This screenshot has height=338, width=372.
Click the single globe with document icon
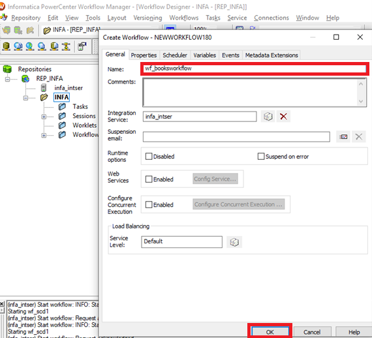pos(42,46)
